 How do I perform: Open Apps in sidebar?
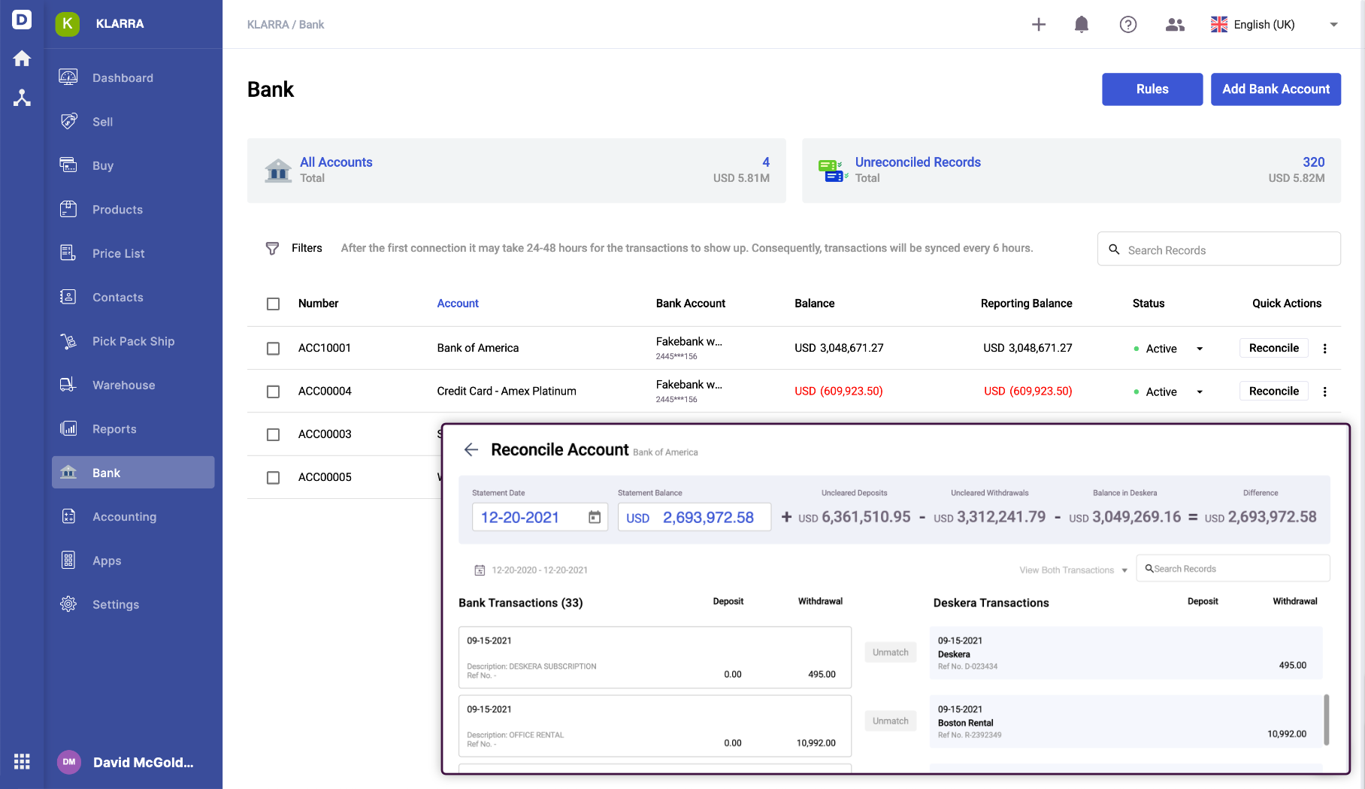133,561
